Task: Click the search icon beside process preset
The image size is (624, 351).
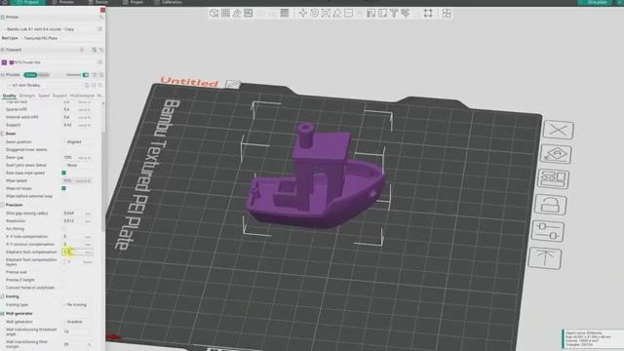Action: click(x=100, y=85)
